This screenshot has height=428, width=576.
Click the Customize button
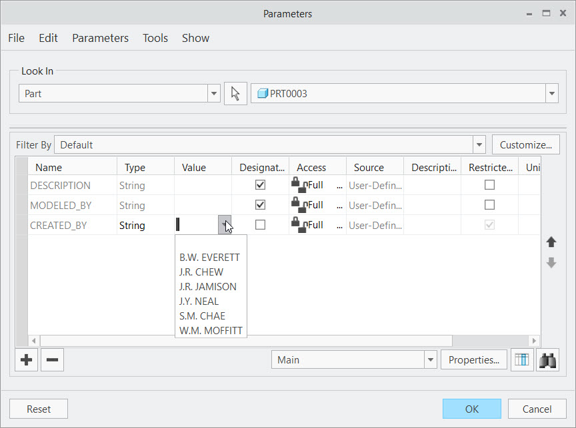pos(525,144)
